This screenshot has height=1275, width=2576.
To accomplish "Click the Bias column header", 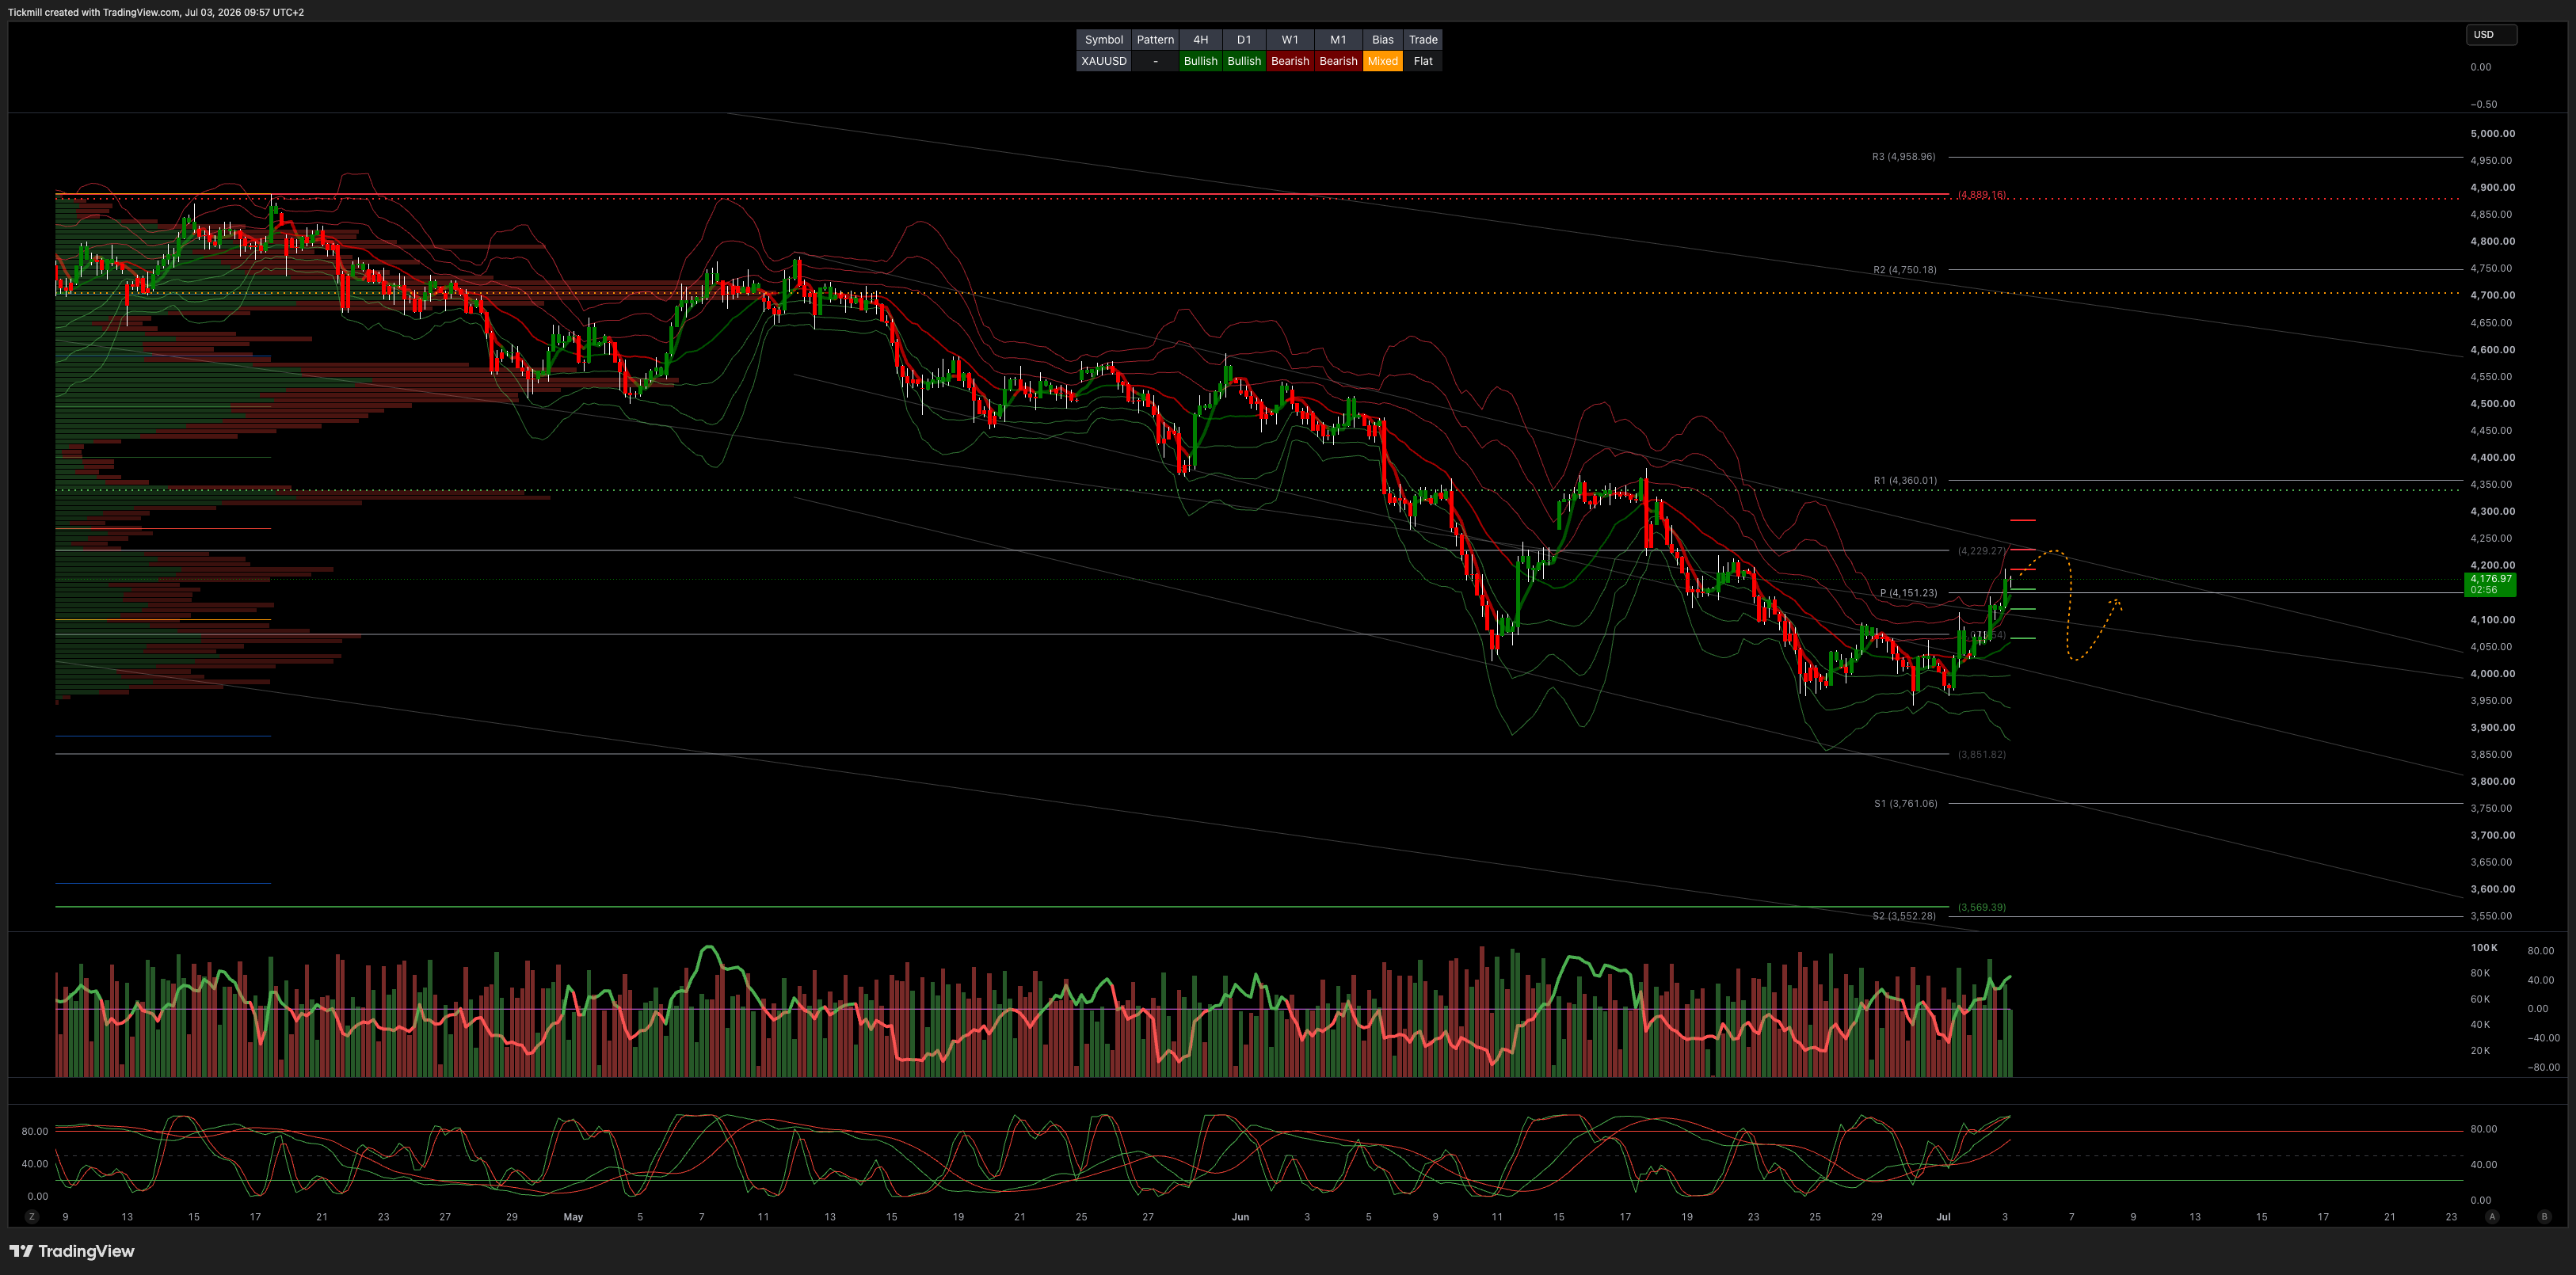I will tap(1383, 40).
